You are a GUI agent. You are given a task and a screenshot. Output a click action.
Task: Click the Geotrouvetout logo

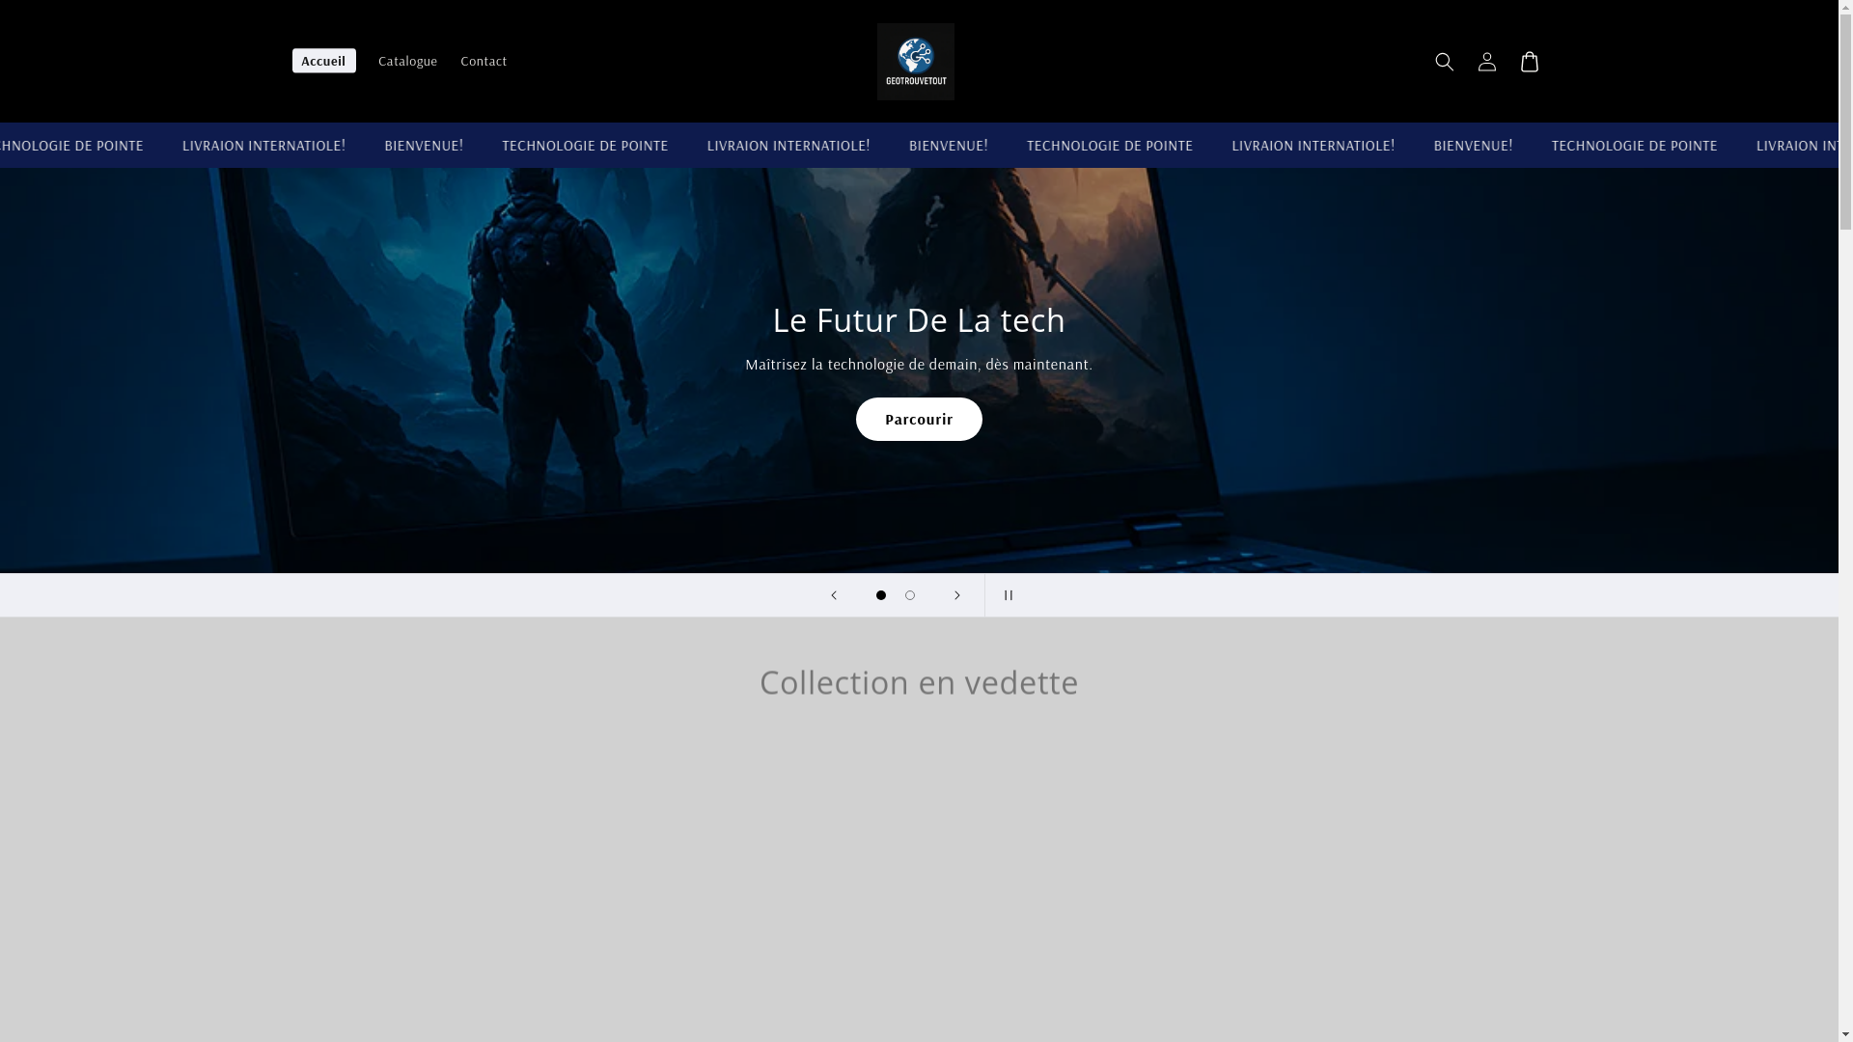coord(915,62)
